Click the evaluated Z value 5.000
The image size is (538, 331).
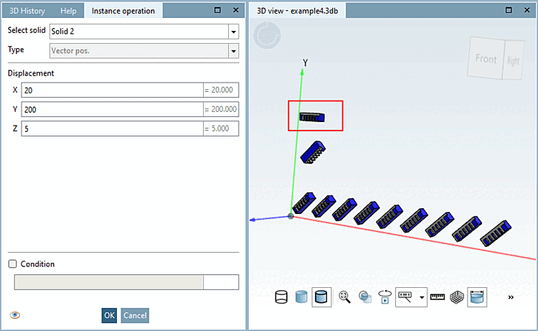tap(221, 129)
